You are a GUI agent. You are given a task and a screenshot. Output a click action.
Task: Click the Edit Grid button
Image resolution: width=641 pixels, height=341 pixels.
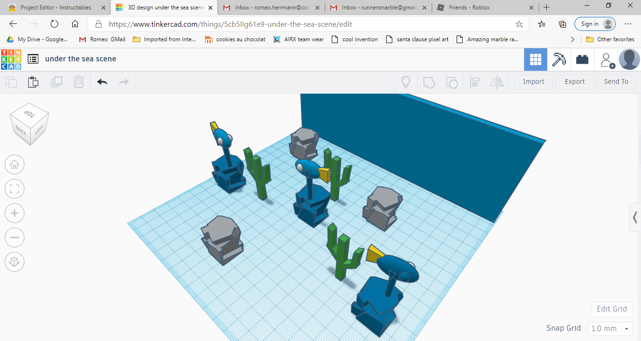point(611,309)
